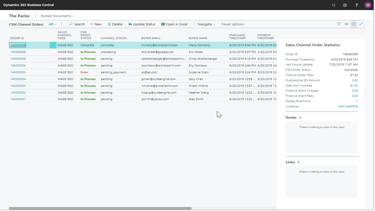Screen dimensions: 375x211
Task: Open order 145000048 link
Action: coord(18,52)
